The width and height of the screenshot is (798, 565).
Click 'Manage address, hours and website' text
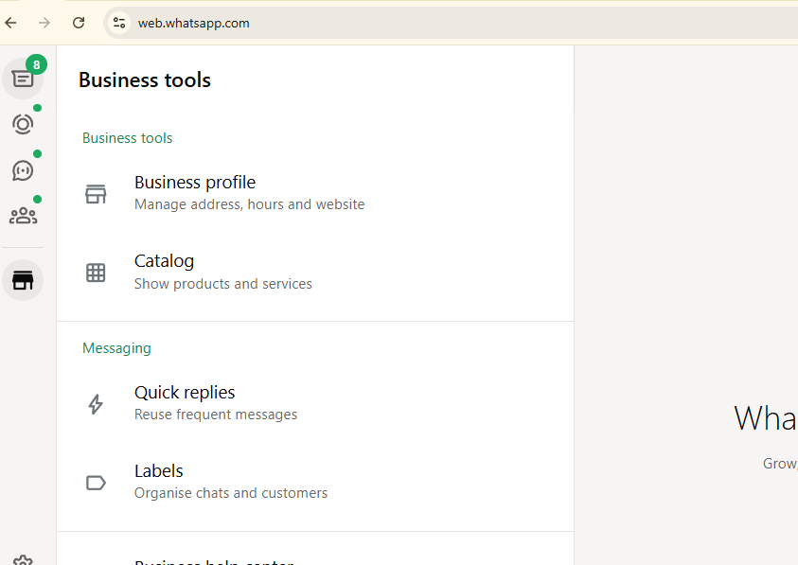[249, 204]
